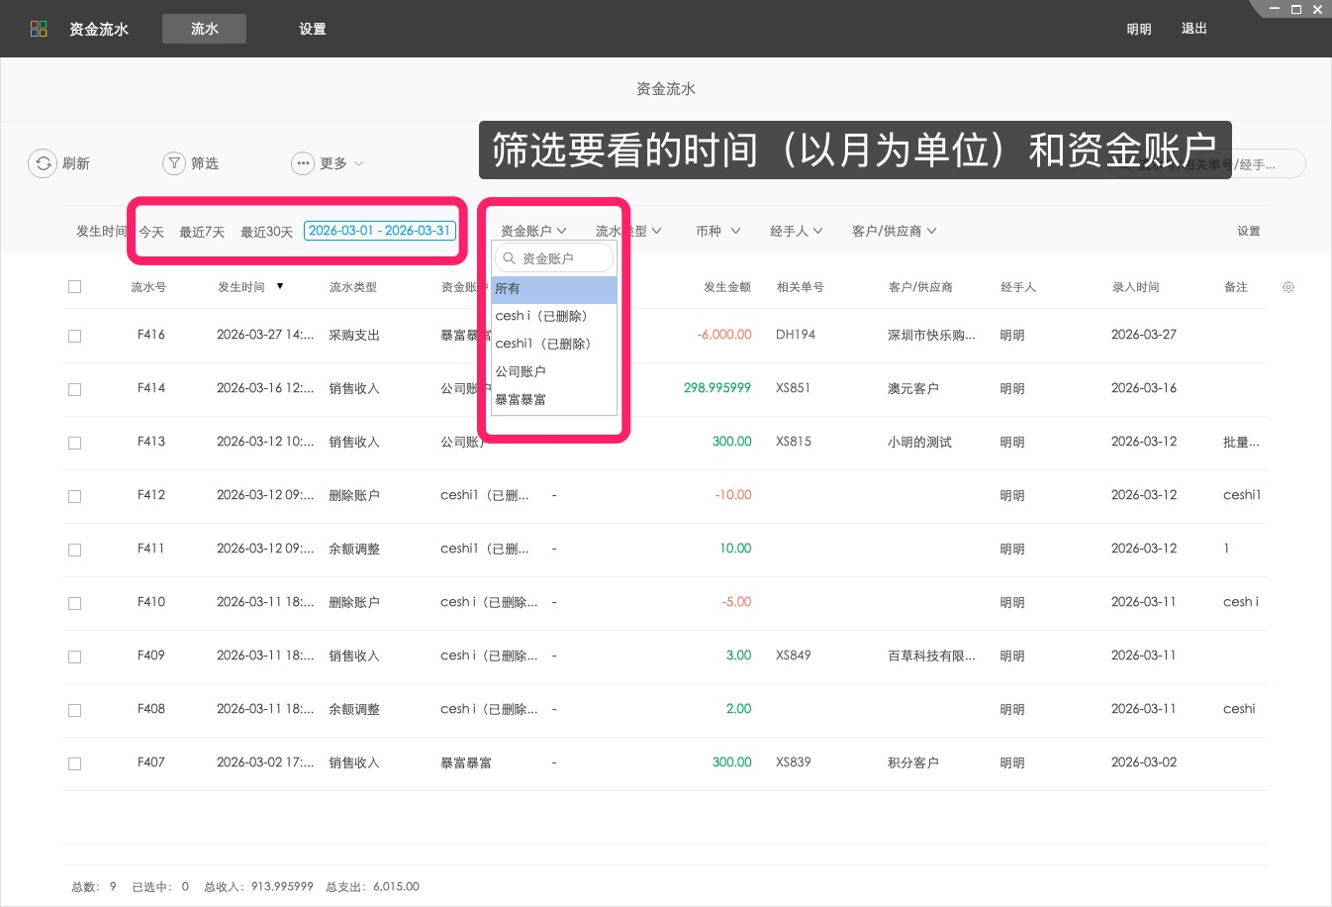Check the row F413 checkbox
Viewport: 1332px width, 907px height.
point(74,444)
